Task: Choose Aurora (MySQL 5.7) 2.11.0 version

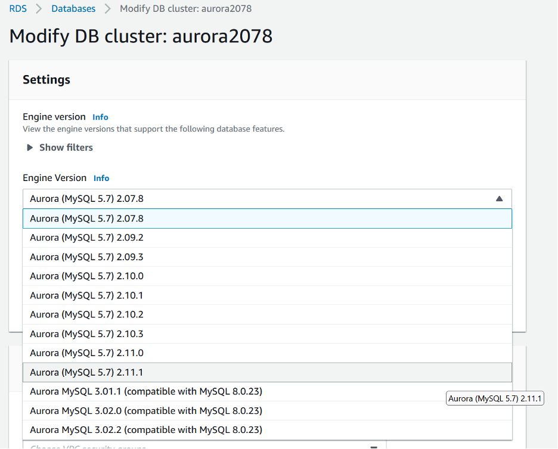Action: pos(267,353)
